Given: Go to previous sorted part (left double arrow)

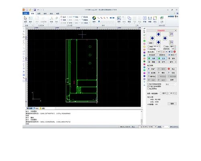Looking at the screenshot, I should [x=111, y=18].
